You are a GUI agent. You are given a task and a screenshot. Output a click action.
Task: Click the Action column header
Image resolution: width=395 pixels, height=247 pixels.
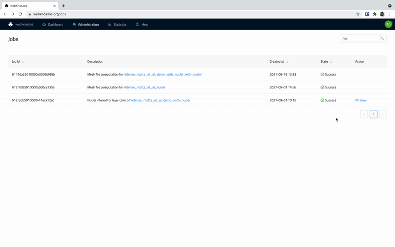[359, 61]
